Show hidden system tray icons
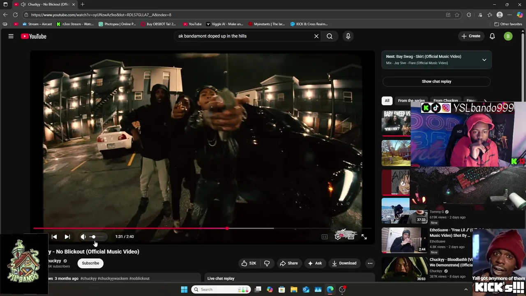 click(x=466, y=289)
